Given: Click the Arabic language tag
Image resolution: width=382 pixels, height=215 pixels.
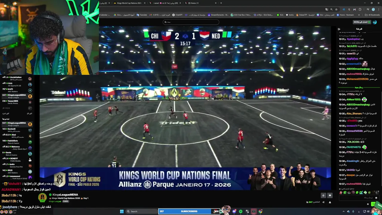Looking at the screenshot, I should pyautogui.click(x=66, y=201).
